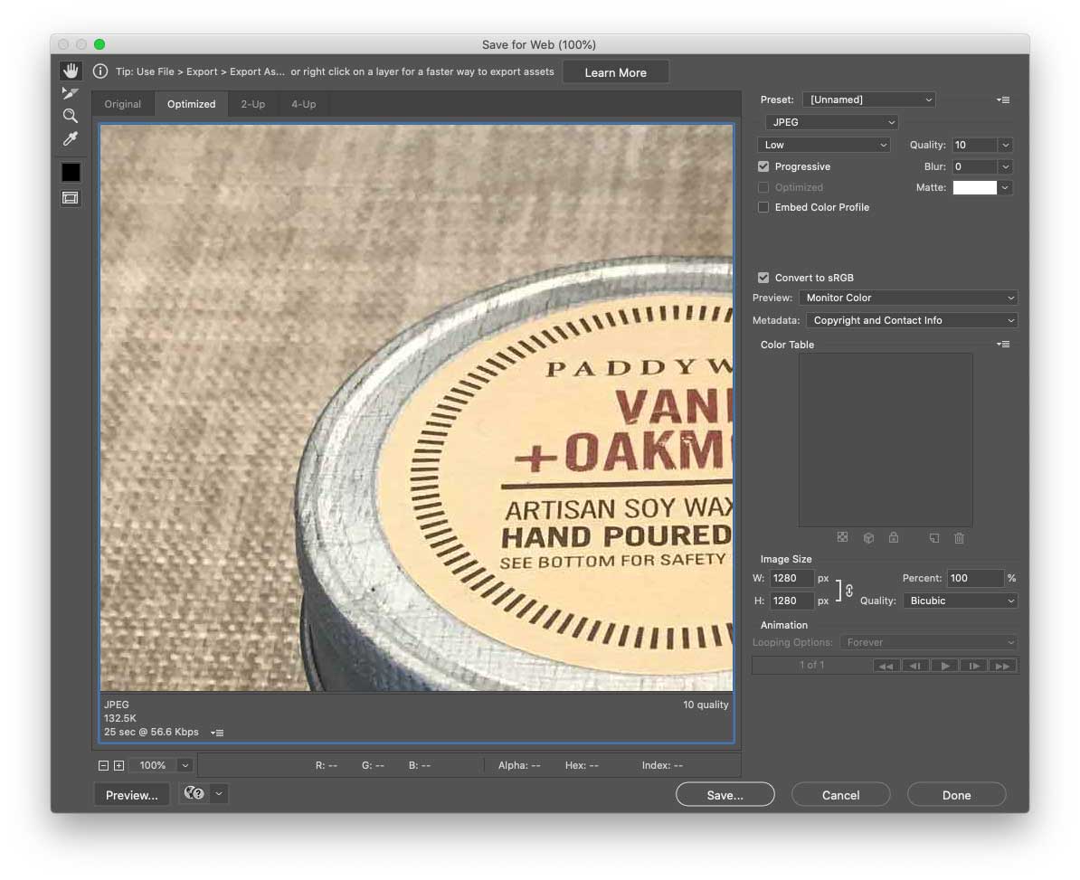Click the Done button
The height and width of the screenshot is (880, 1080).
click(957, 795)
